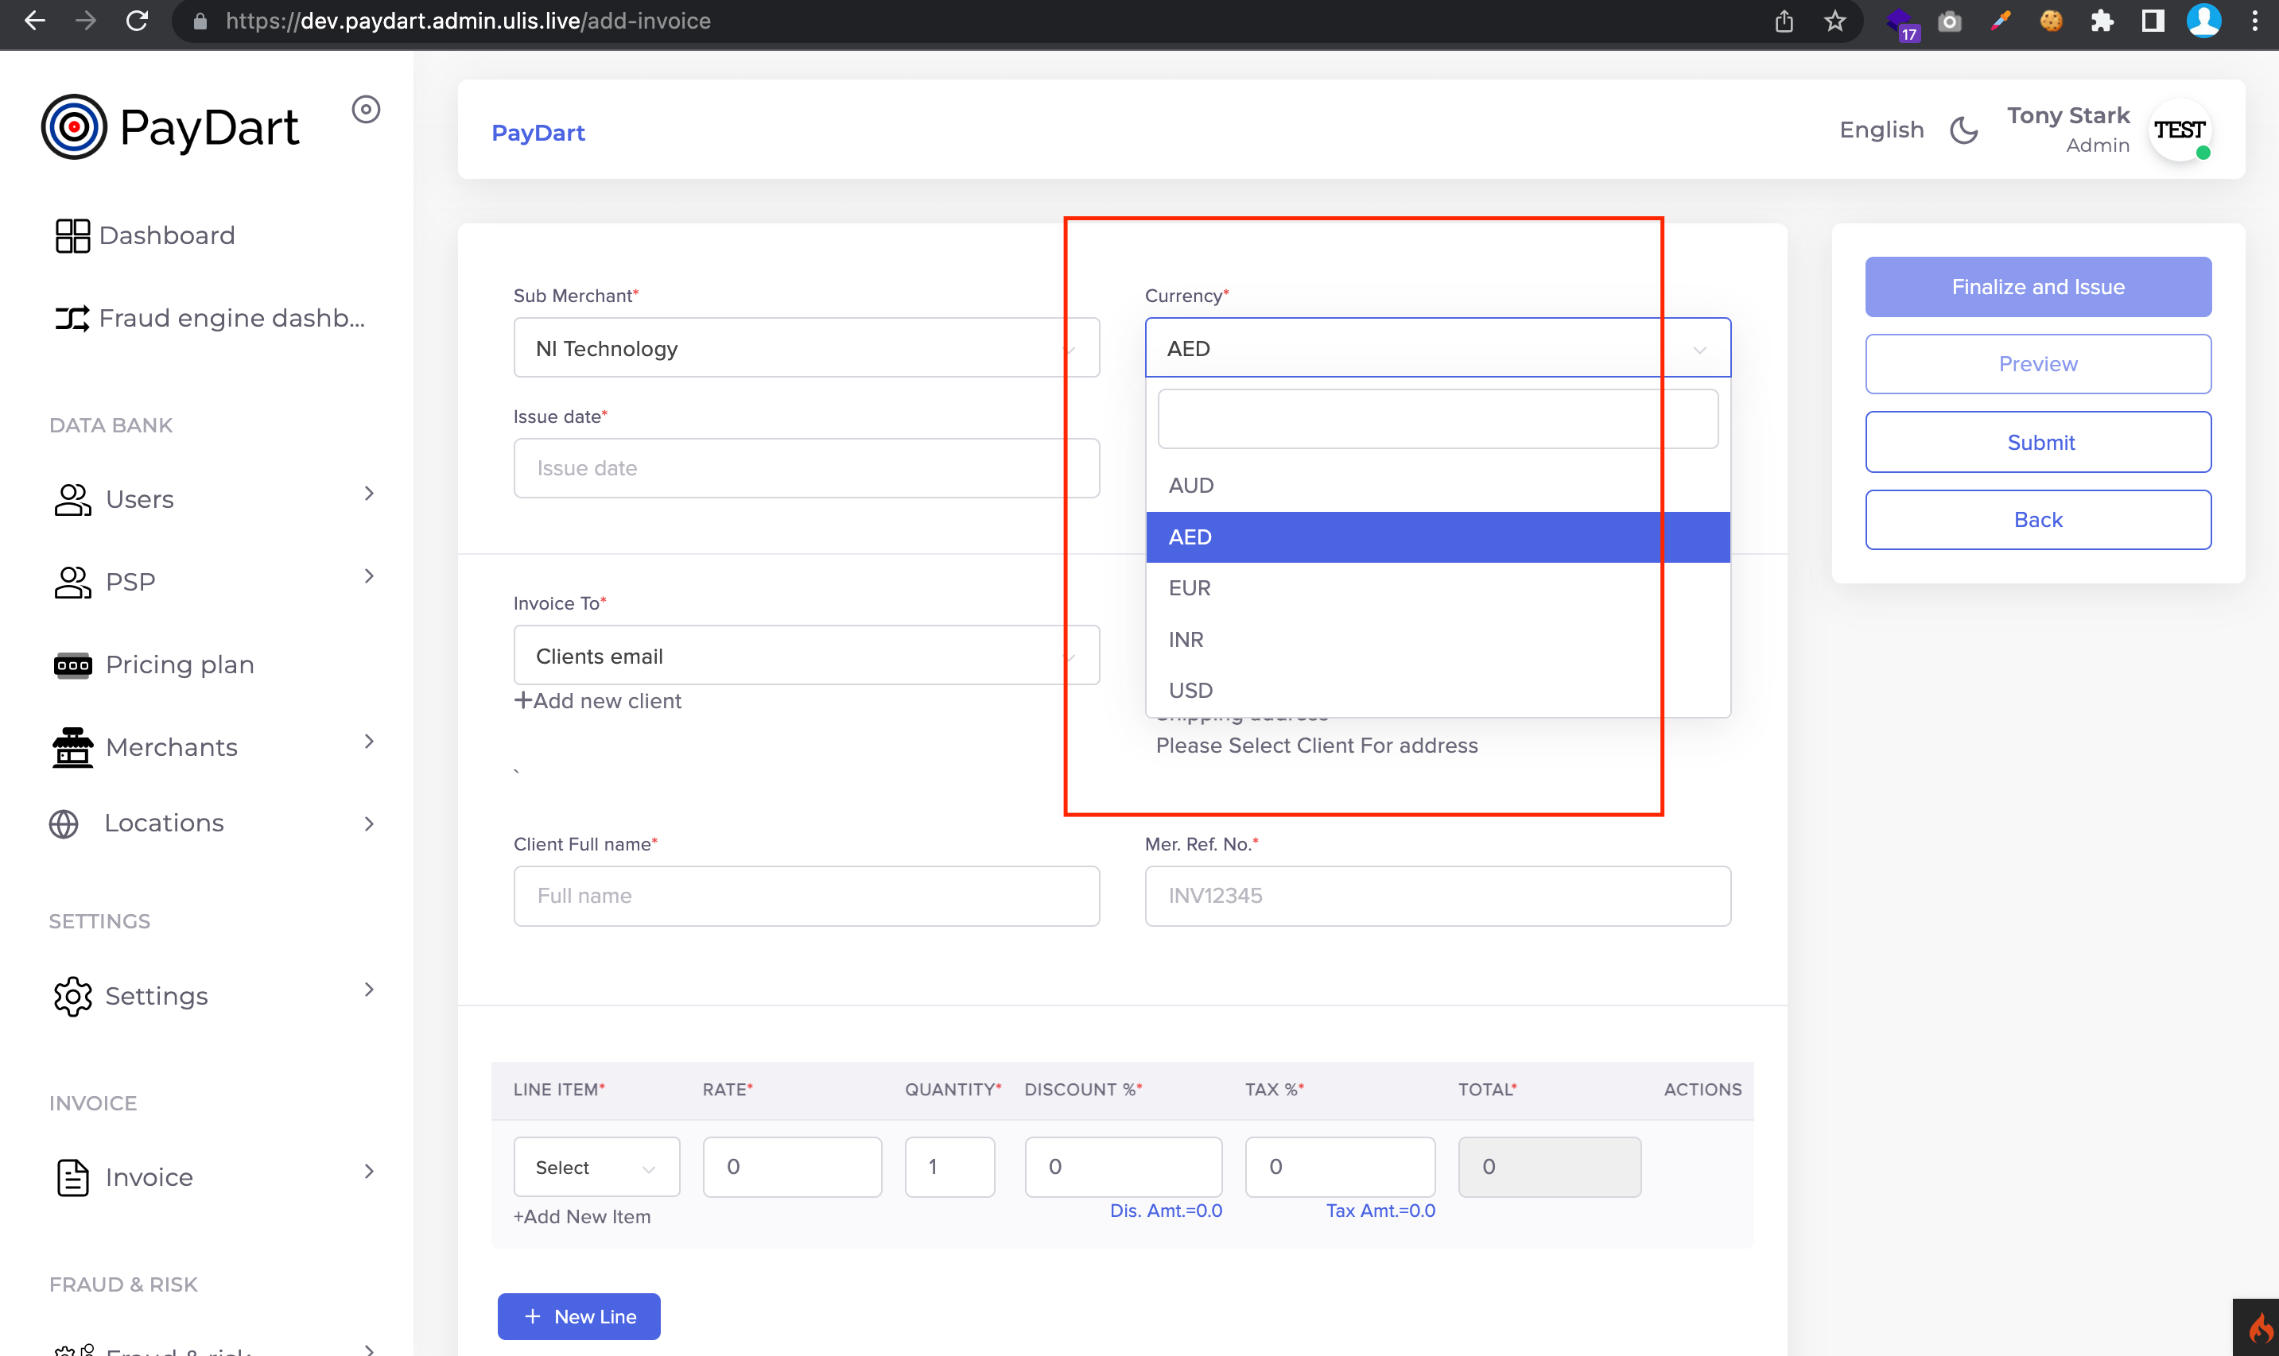This screenshot has height=1356, width=2279.
Task: Click the color picker pen extension icon
Action: (2001, 21)
